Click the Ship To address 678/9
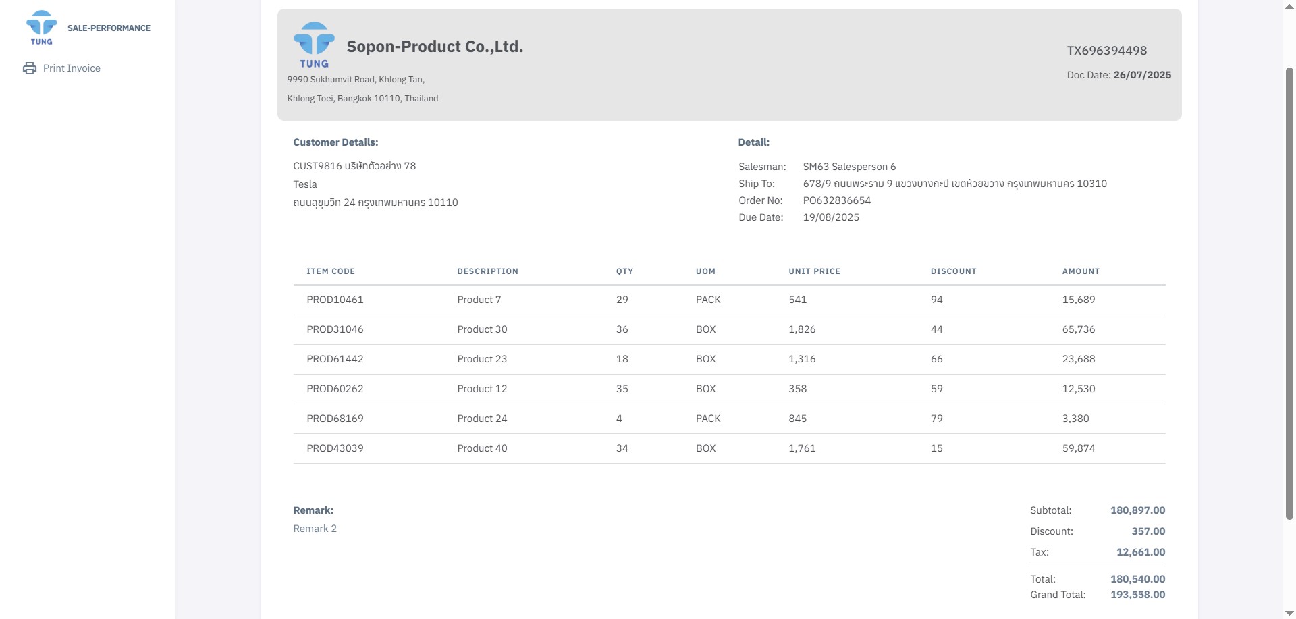This screenshot has height=619, width=1296. pyautogui.click(x=954, y=184)
